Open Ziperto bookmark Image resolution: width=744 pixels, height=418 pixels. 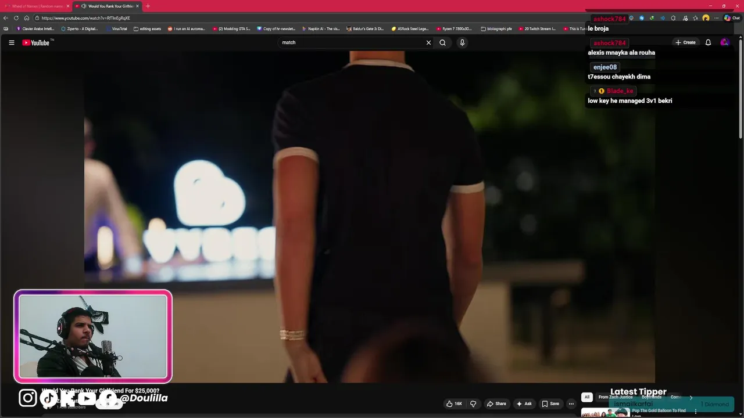pyautogui.click(x=80, y=28)
